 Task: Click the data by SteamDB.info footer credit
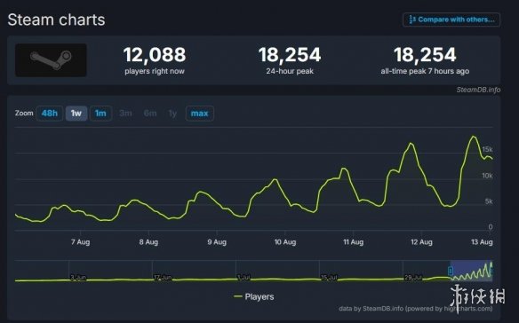click(416, 309)
